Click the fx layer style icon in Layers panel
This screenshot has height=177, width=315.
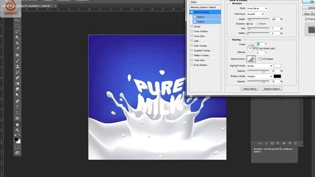[x=266, y=144]
